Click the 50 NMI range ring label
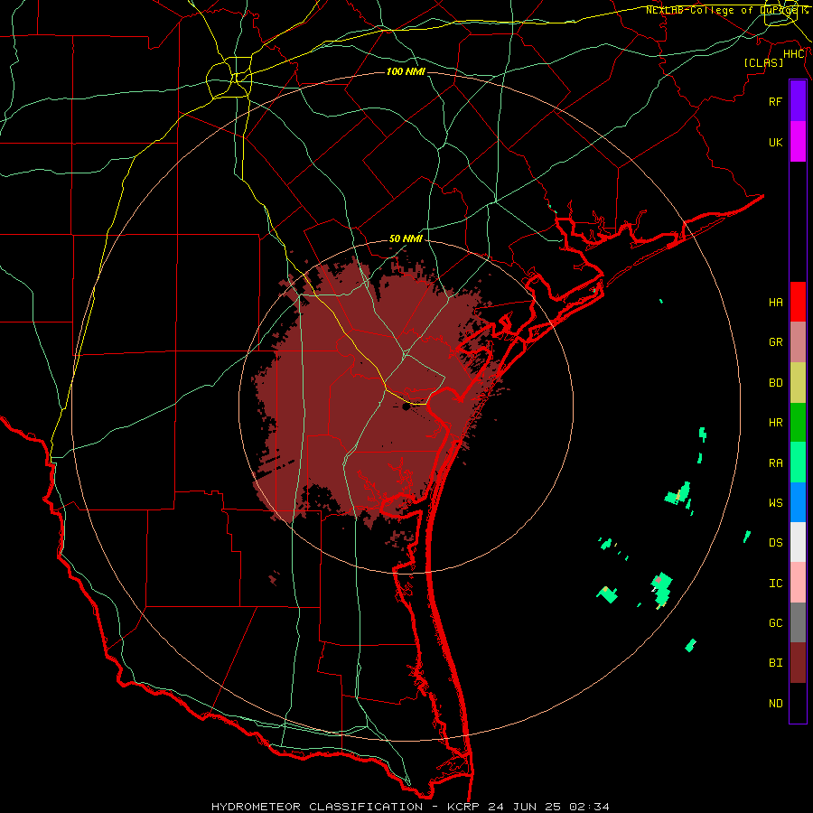813x813 pixels. 406,238
